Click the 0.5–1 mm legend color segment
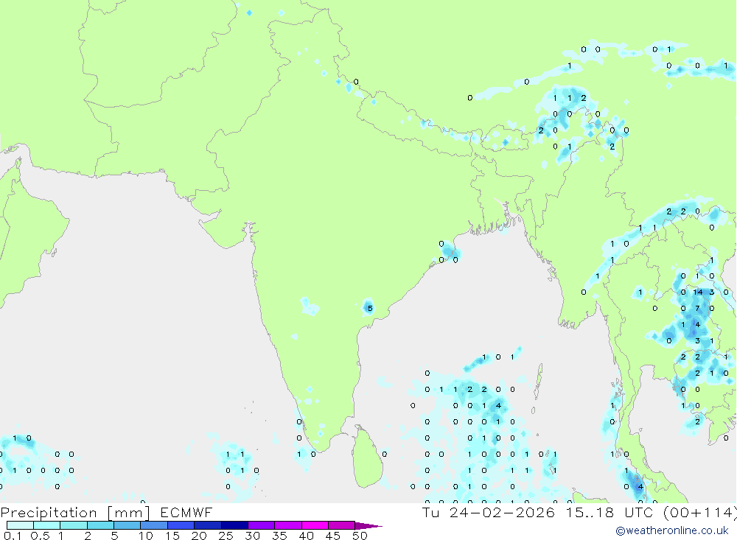This screenshot has width=737, height=540. [x=46, y=525]
